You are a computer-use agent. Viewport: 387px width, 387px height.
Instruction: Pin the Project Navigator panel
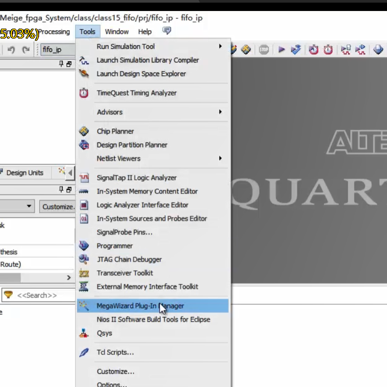click(61, 64)
